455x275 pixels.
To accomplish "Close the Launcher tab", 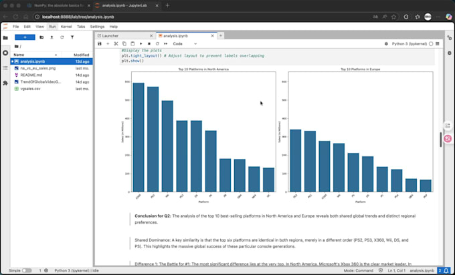I will (151, 35).
